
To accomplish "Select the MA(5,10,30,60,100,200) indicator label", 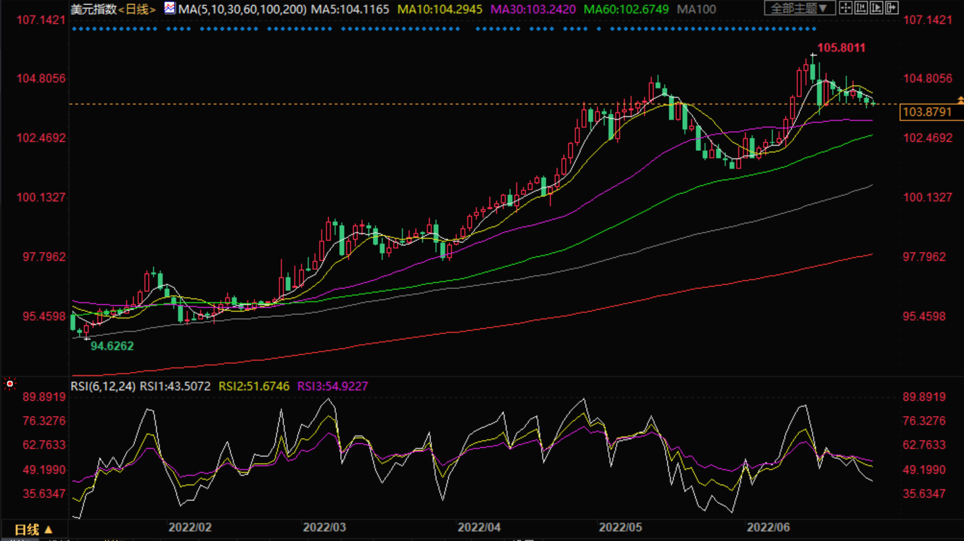I will pos(242,10).
